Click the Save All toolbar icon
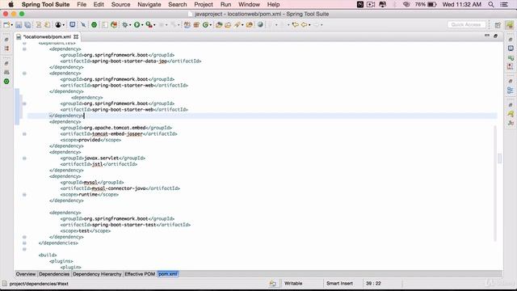The width and height of the screenshot is (517, 291). (27, 25)
